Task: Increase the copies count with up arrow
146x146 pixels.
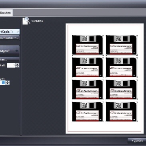Action: tap(8, 82)
